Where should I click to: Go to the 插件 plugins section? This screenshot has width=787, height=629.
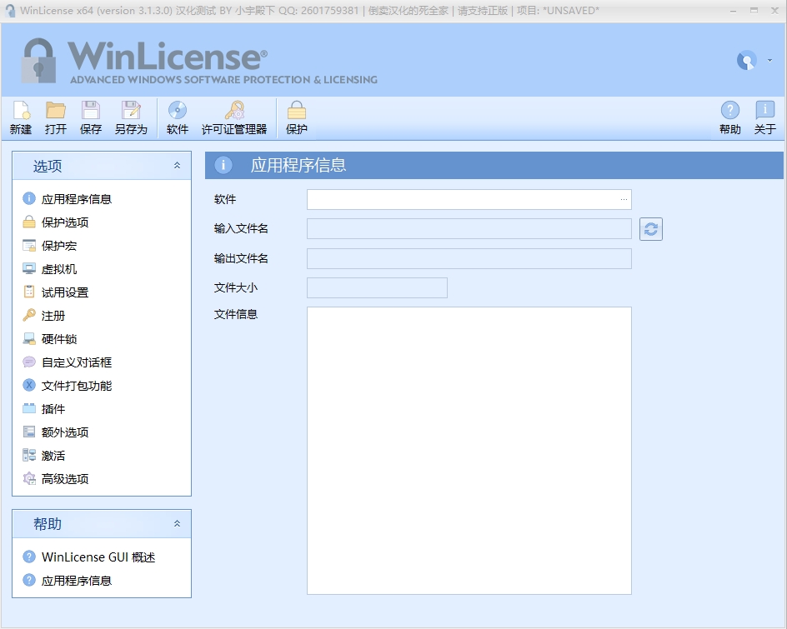44,409
